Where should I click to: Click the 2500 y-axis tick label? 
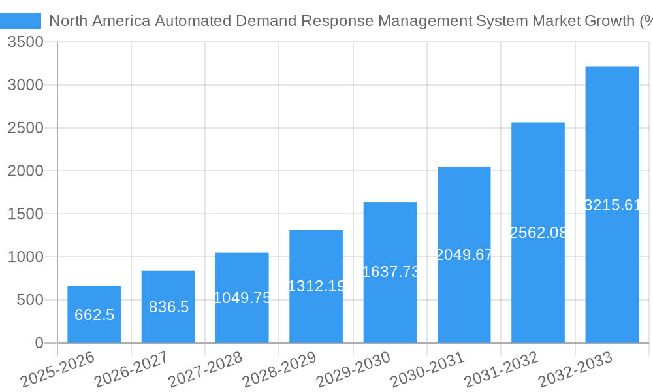coord(25,128)
